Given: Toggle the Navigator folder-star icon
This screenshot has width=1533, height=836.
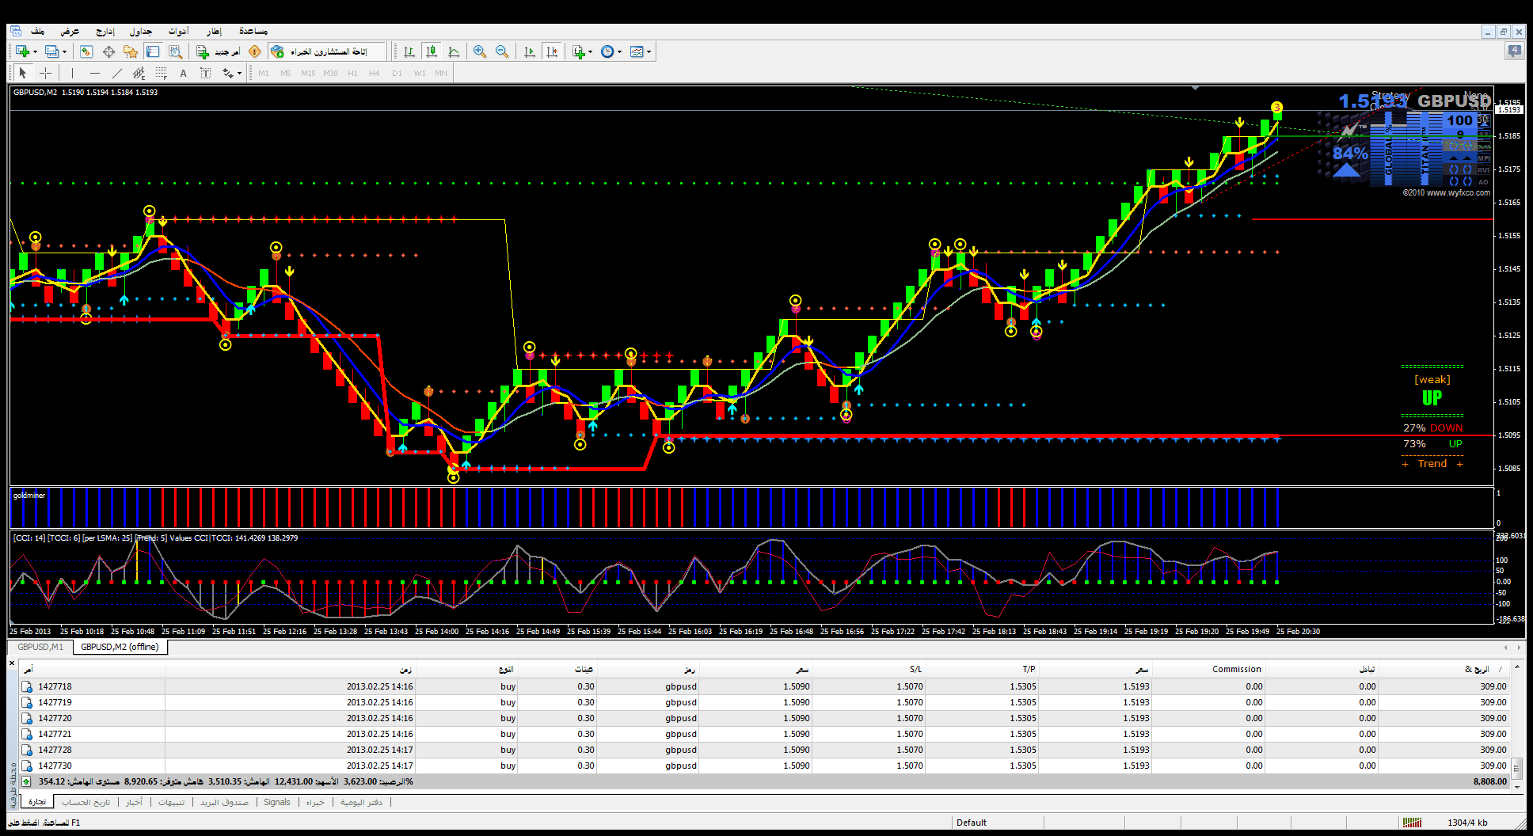Looking at the screenshot, I should pos(131,51).
